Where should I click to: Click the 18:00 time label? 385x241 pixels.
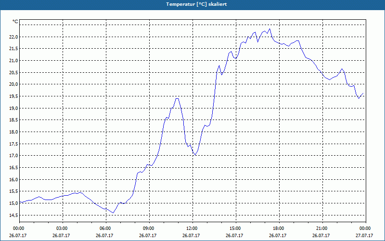click(x=278, y=228)
